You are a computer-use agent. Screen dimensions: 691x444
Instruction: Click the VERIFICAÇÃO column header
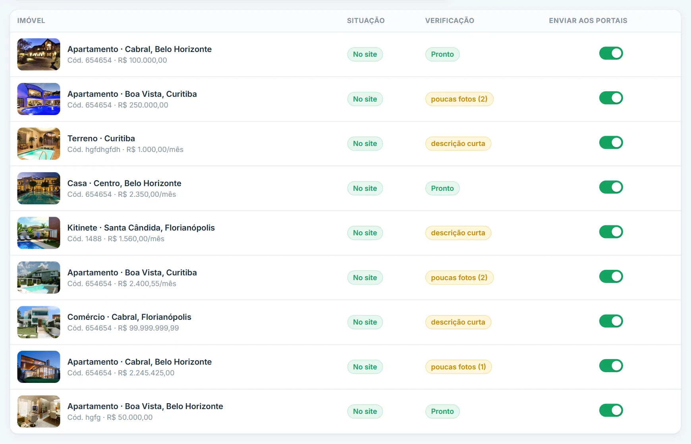point(450,21)
